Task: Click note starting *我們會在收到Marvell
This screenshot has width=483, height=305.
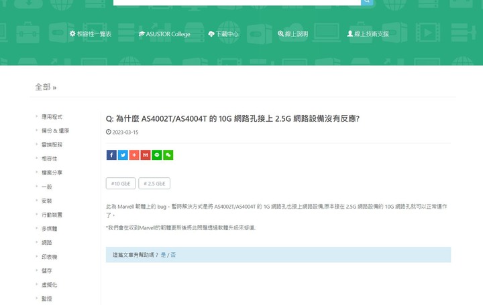Action: 181,227
